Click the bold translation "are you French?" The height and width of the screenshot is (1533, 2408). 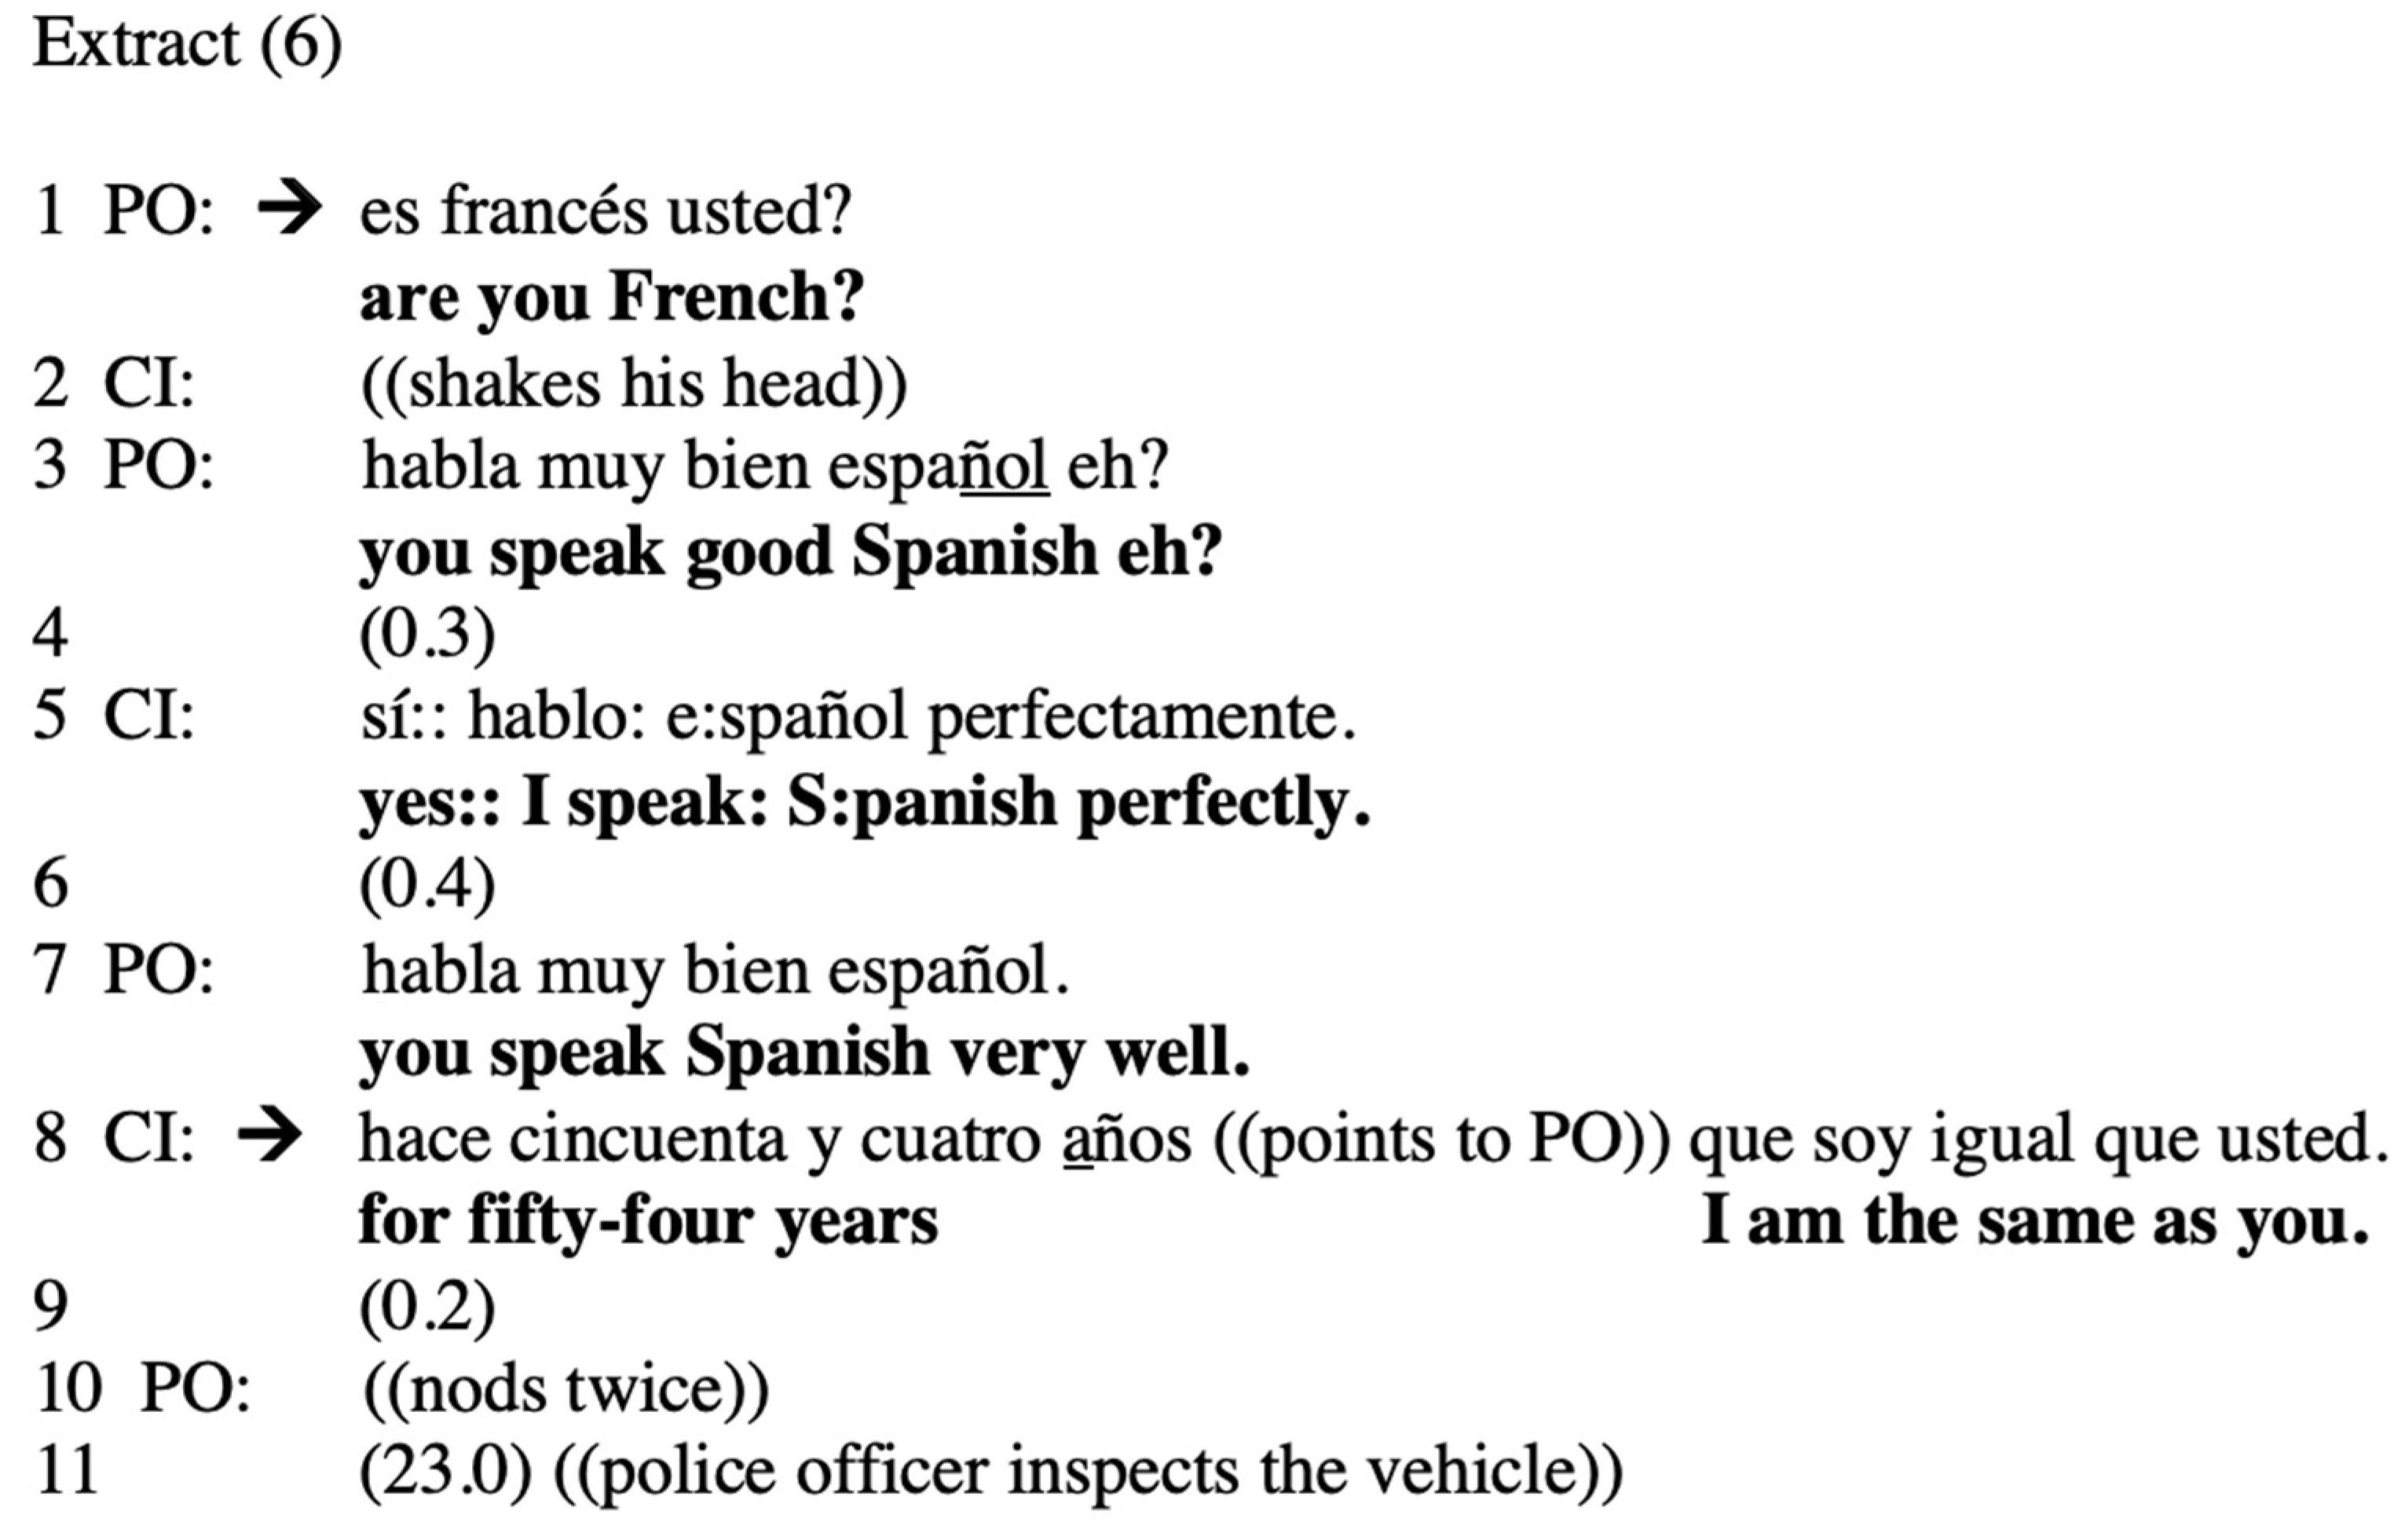click(x=611, y=298)
